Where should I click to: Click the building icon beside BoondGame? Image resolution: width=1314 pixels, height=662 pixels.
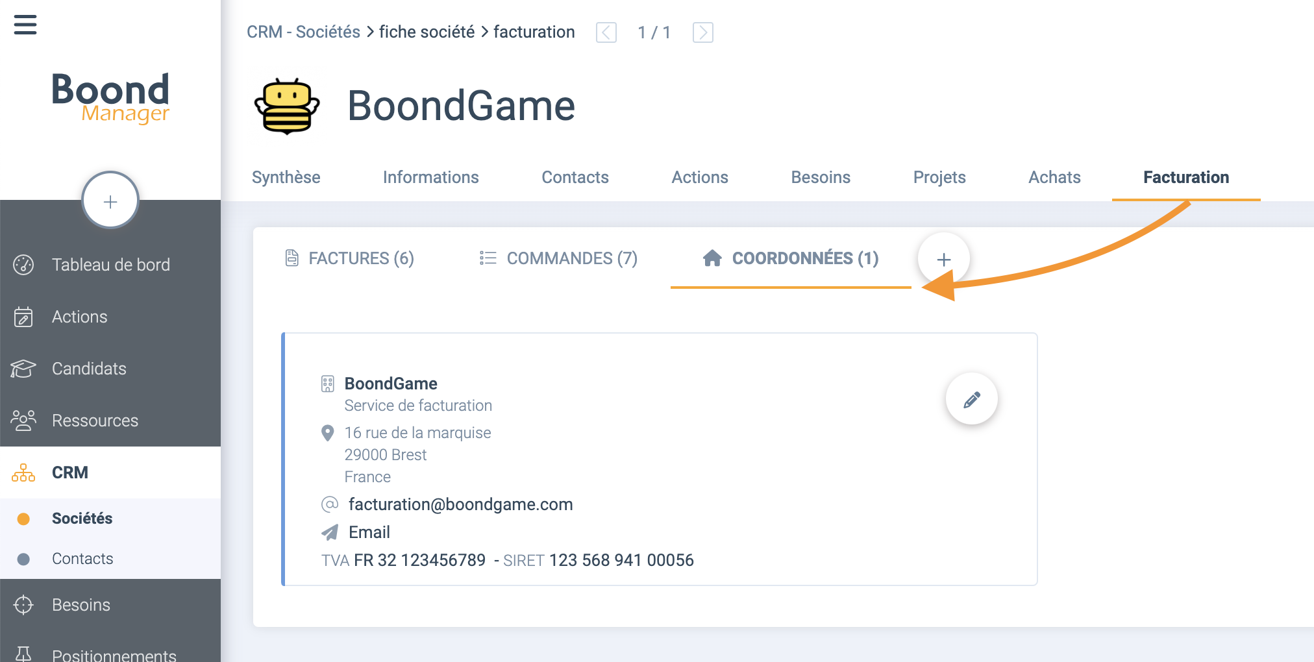(328, 384)
